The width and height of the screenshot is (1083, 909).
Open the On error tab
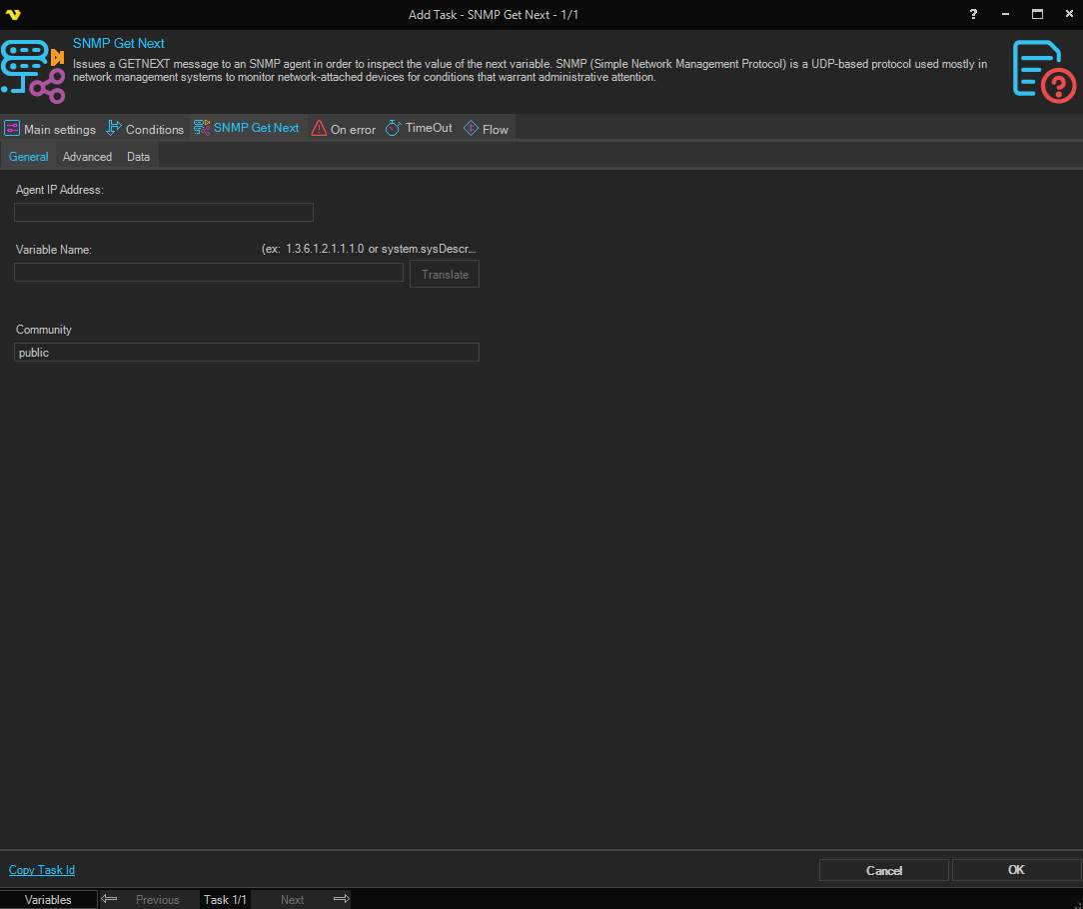tap(344, 129)
